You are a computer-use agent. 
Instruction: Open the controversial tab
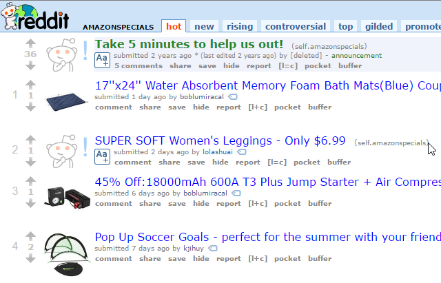(296, 26)
